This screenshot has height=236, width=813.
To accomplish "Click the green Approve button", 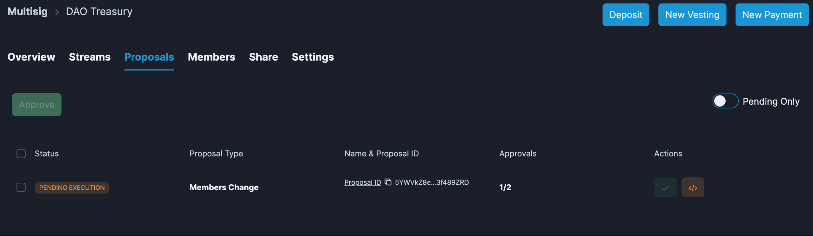I will pyautogui.click(x=37, y=105).
